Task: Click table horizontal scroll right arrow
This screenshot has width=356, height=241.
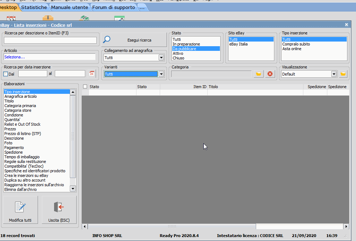Action: click(346, 226)
